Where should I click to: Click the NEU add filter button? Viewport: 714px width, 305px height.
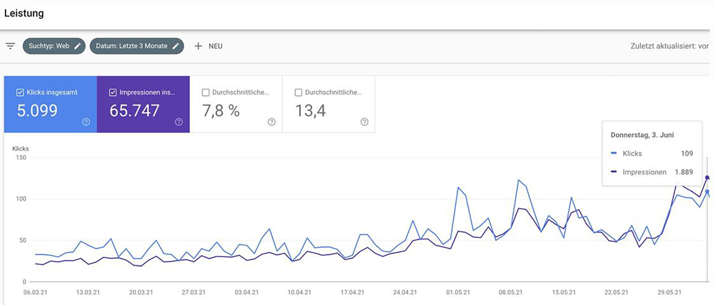215,46
